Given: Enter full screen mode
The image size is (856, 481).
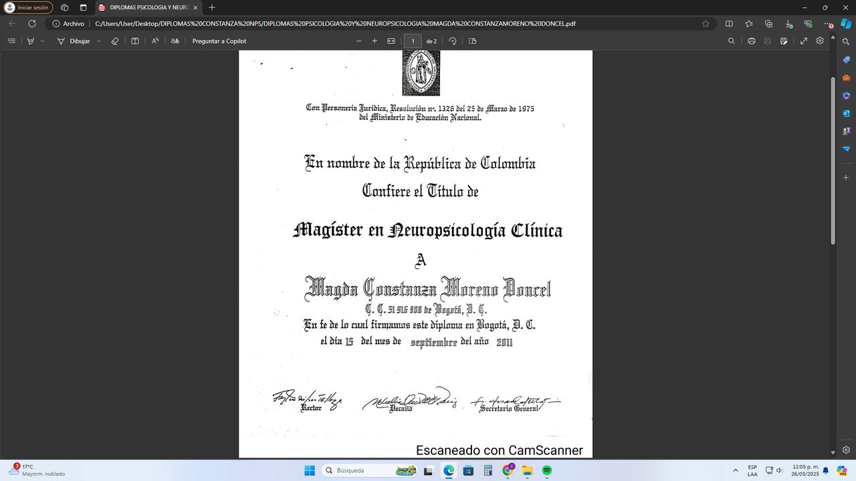Looking at the screenshot, I should 804,41.
